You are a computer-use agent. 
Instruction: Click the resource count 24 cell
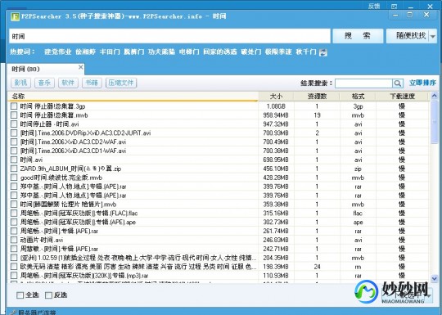pyautogui.click(x=317, y=267)
